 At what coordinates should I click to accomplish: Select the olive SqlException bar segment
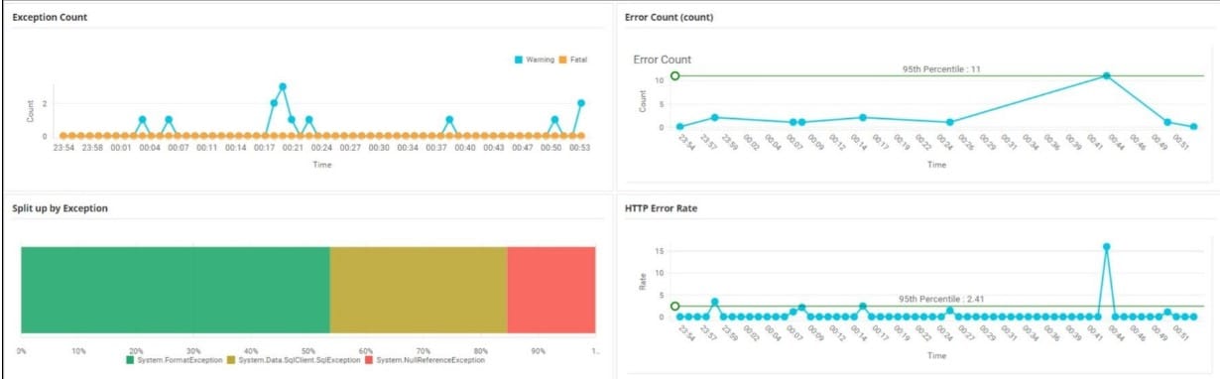click(418, 291)
